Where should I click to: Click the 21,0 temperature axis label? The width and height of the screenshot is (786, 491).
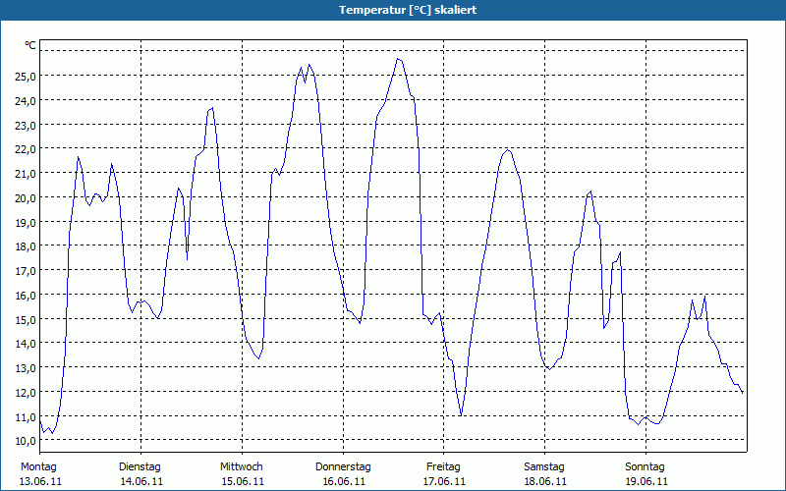coord(24,174)
